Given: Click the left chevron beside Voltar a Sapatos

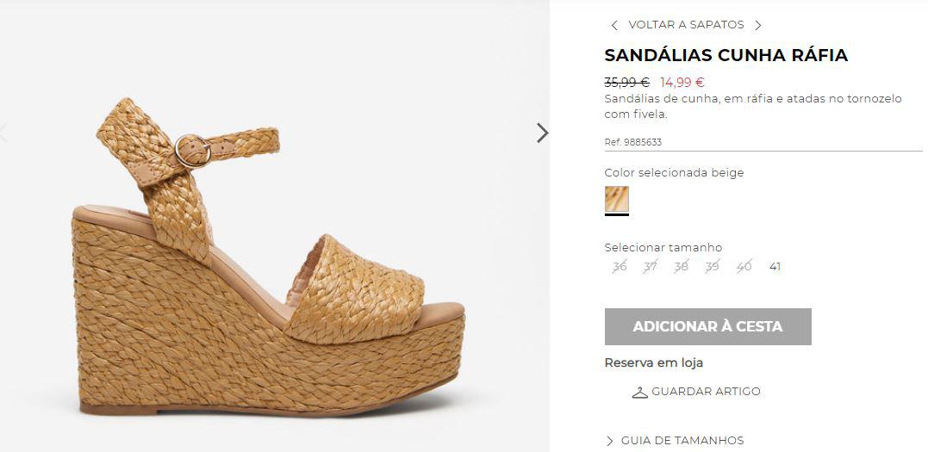Looking at the screenshot, I should 613,25.
